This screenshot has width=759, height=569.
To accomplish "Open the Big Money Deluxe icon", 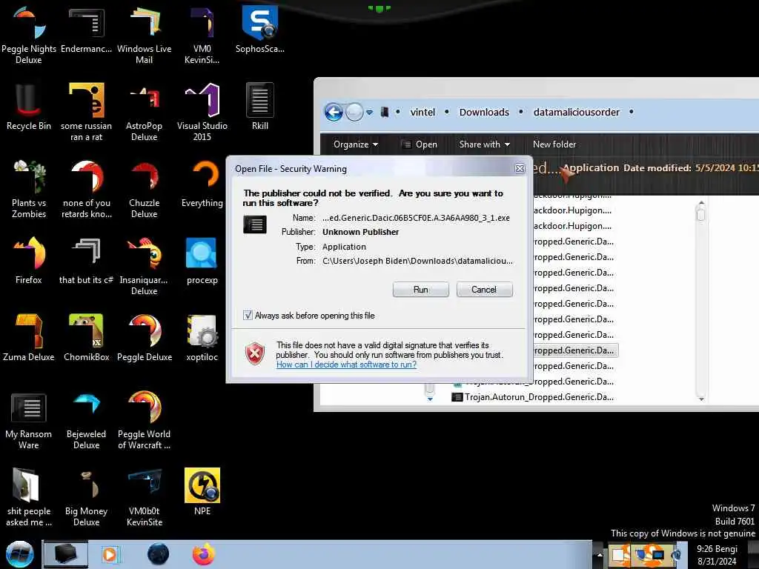I will pyautogui.click(x=86, y=497).
